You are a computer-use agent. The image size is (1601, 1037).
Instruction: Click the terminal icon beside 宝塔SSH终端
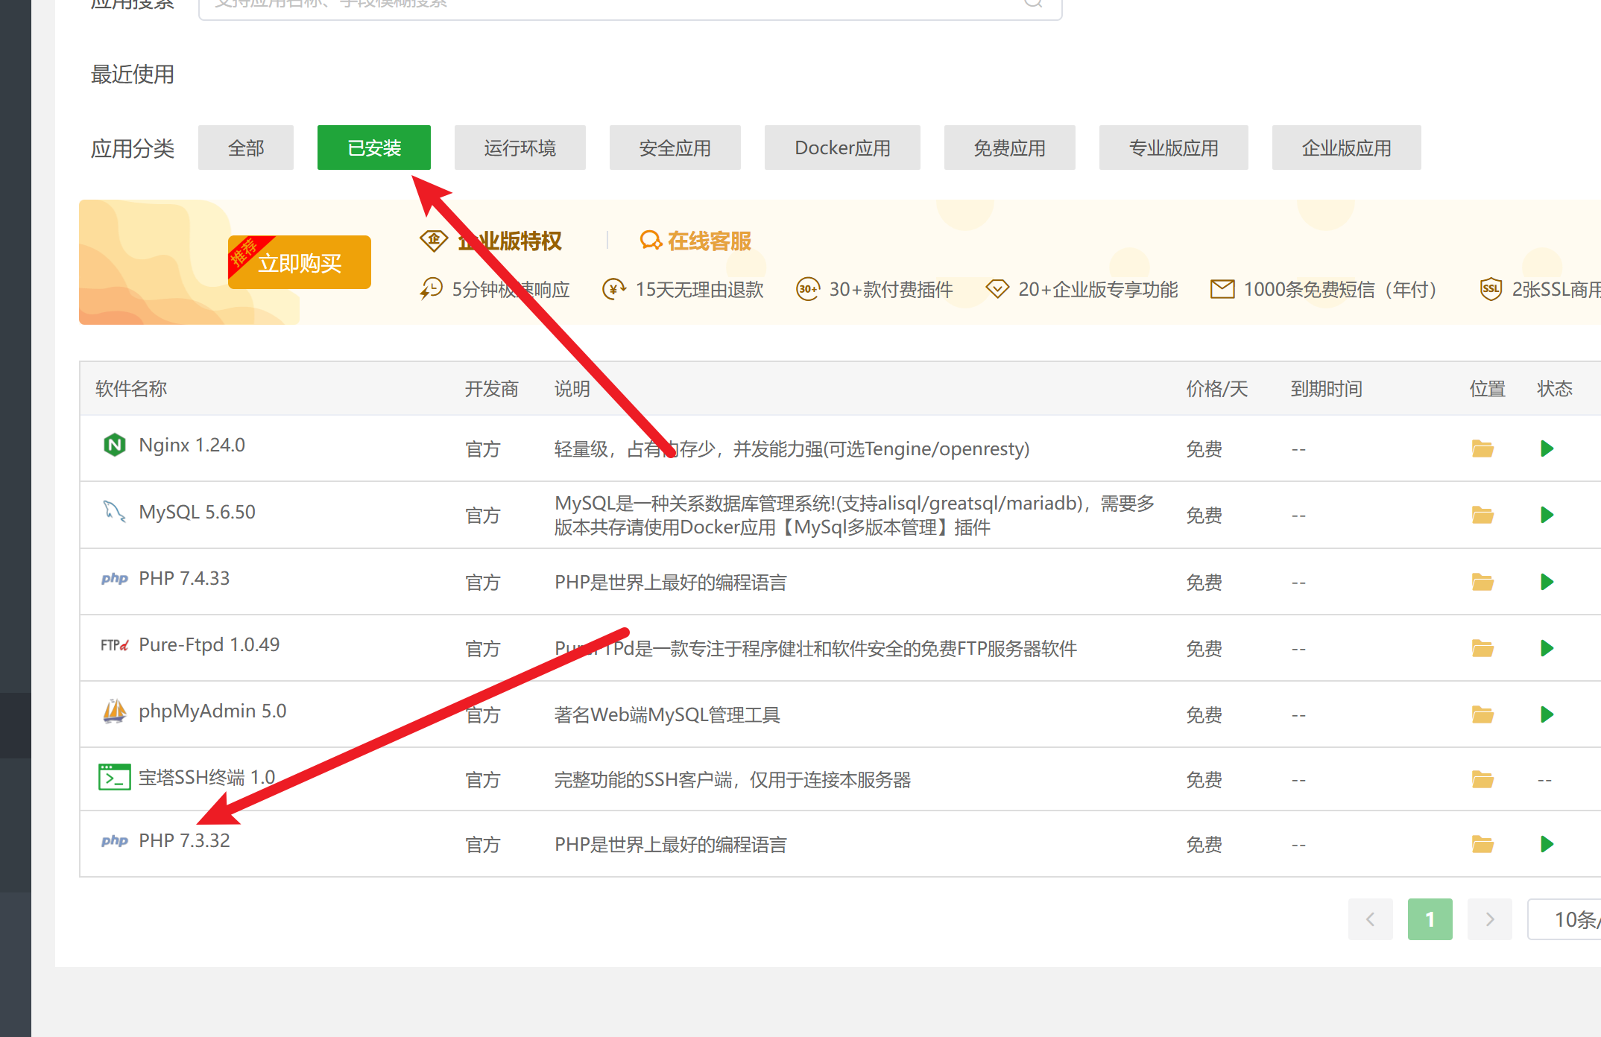114,777
